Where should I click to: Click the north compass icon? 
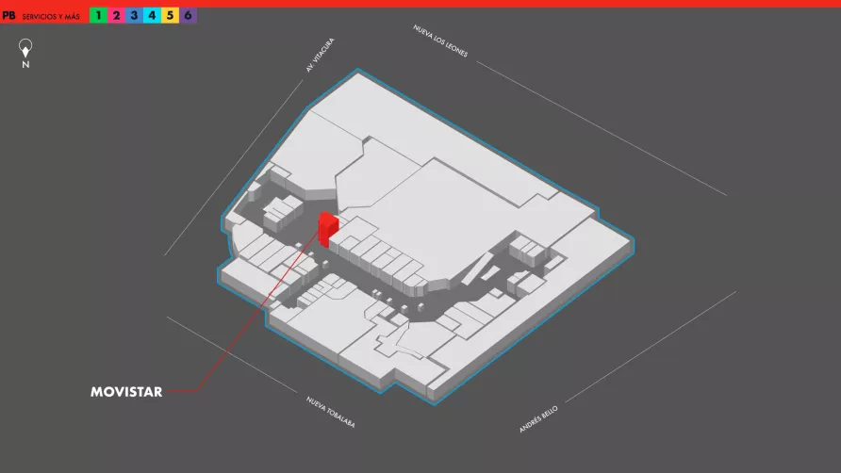point(25,53)
